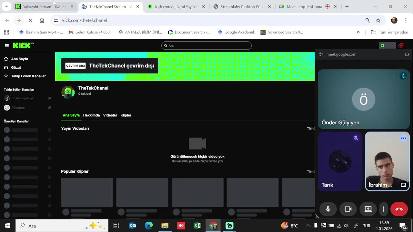Screen dimensions: 413x232
Task: Click muted mic icon on Tarık's tile
Action: 356,138
